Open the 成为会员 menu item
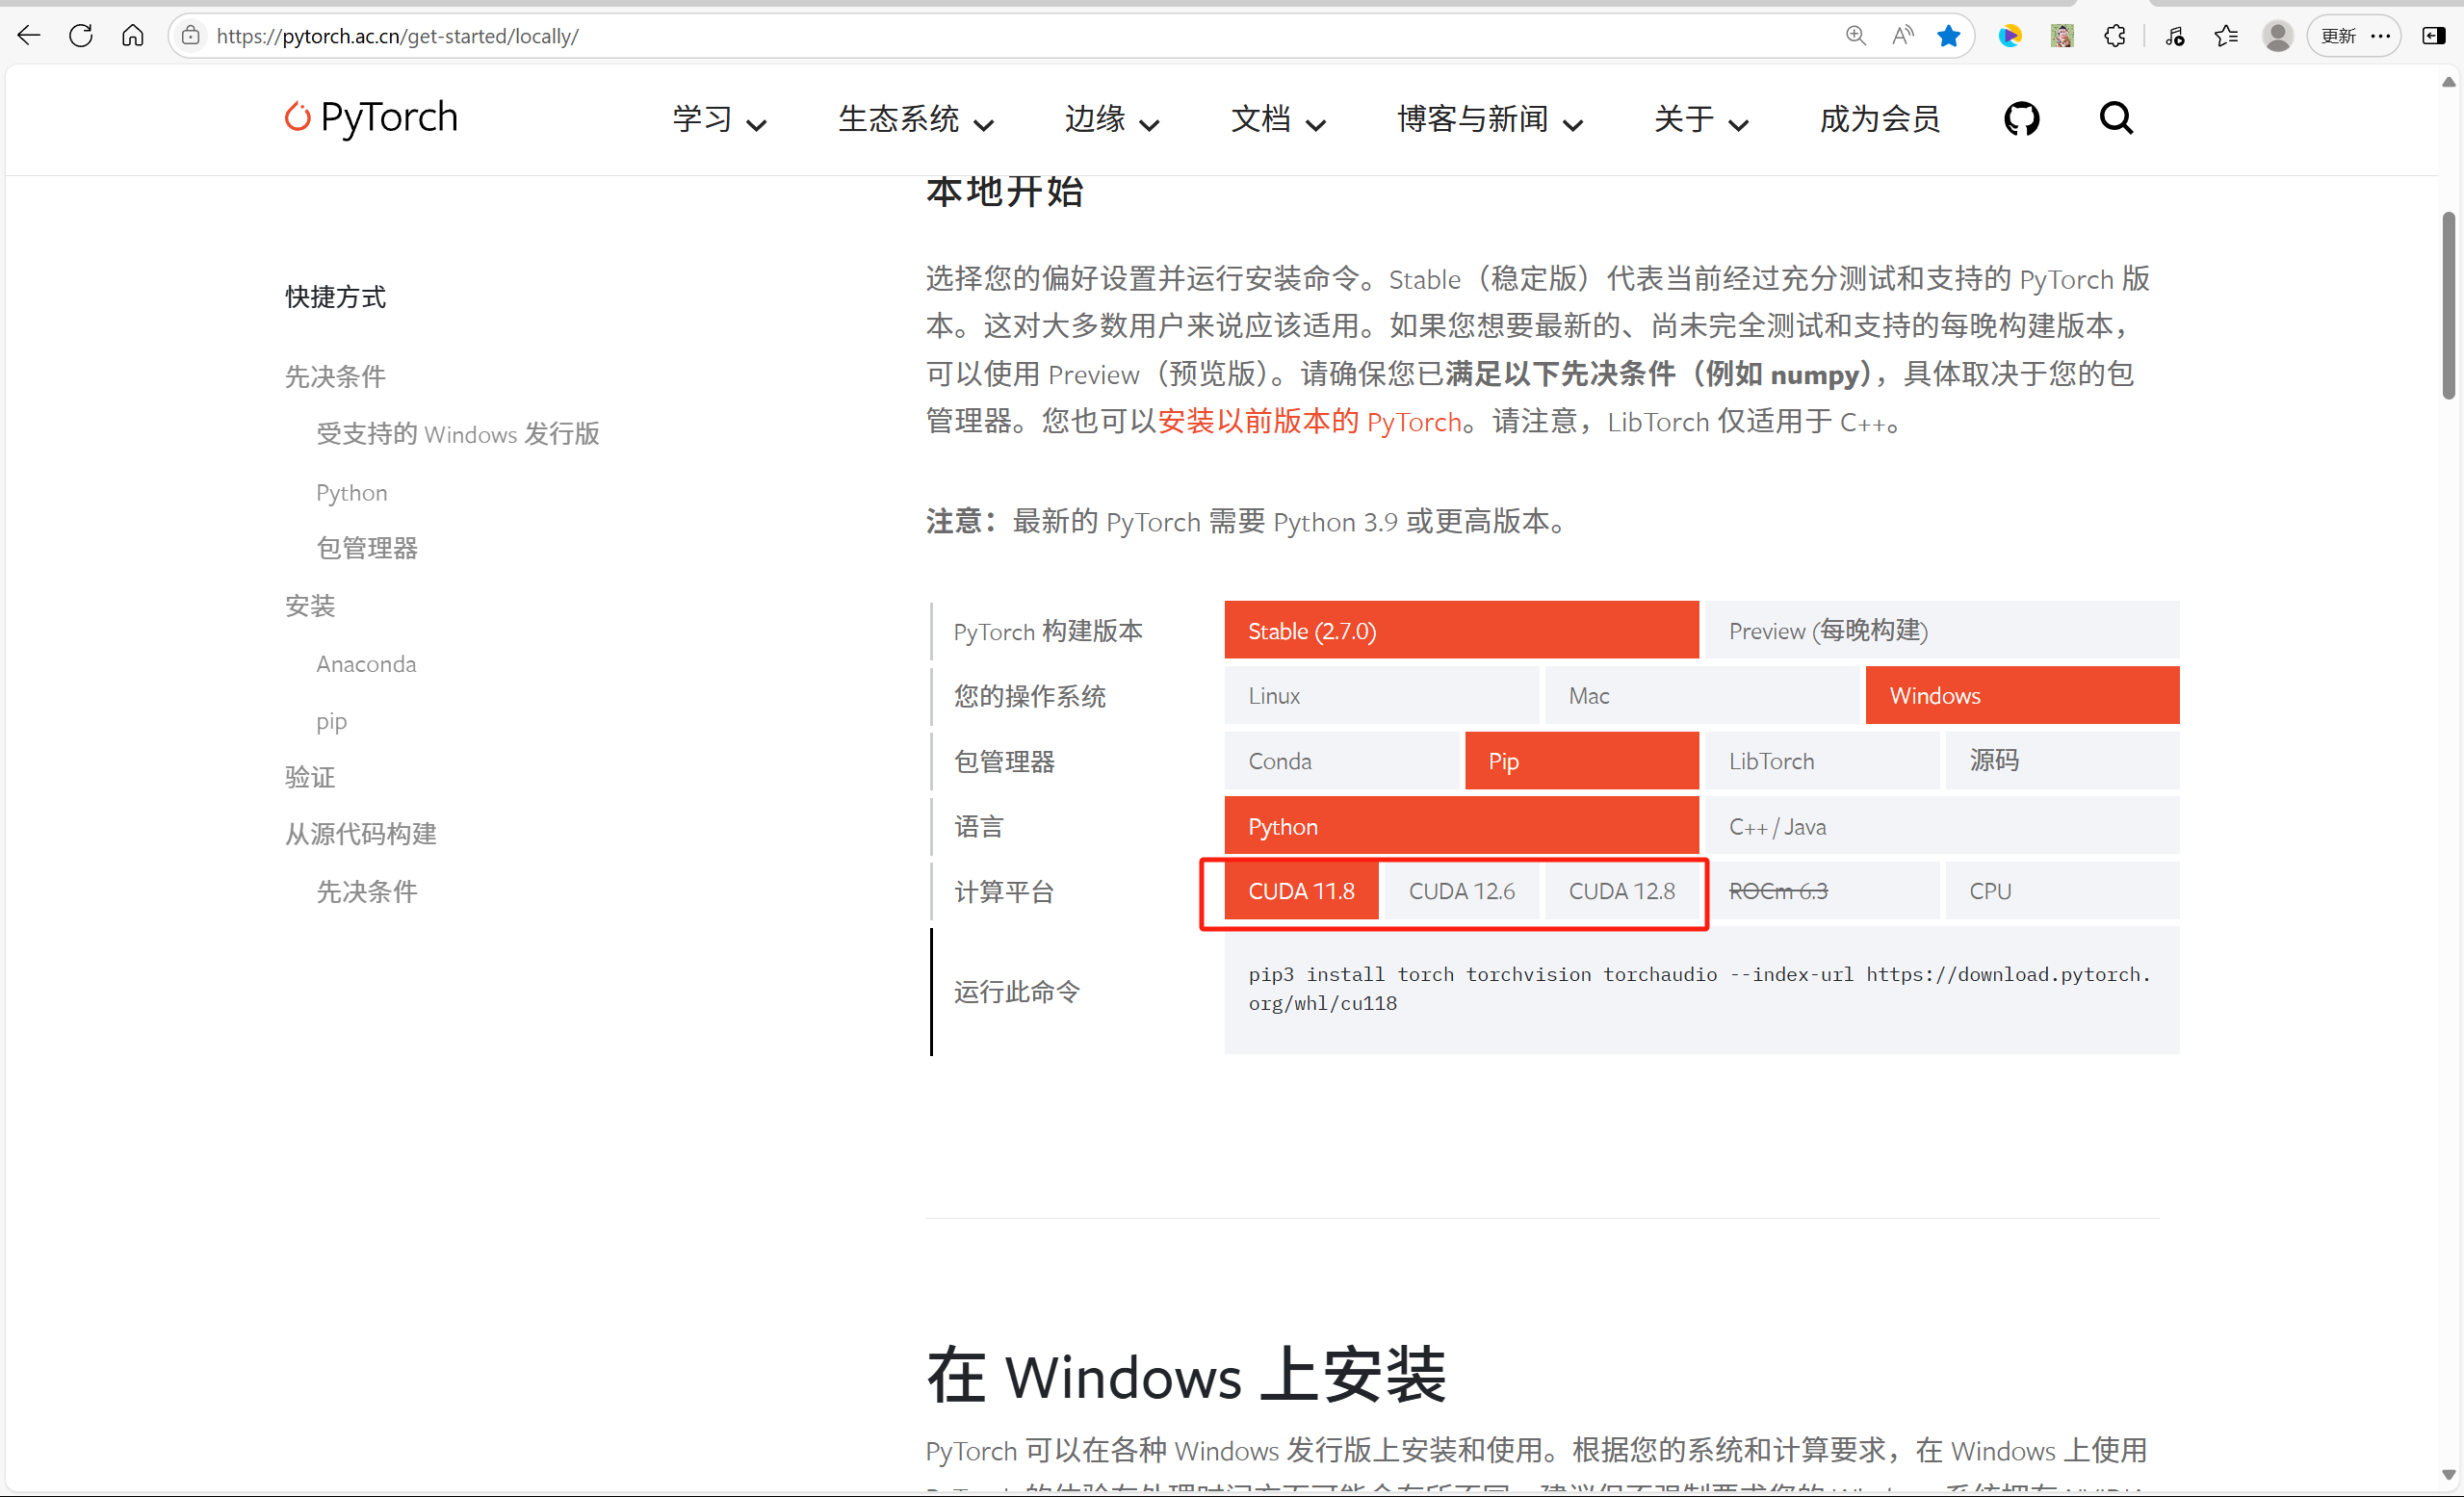 1879,119
